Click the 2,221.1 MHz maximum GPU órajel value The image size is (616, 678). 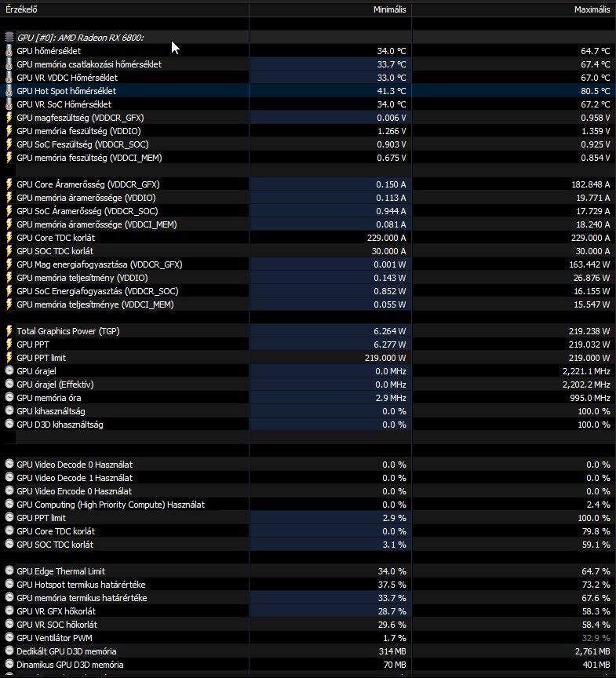click(x=586, y=371)
